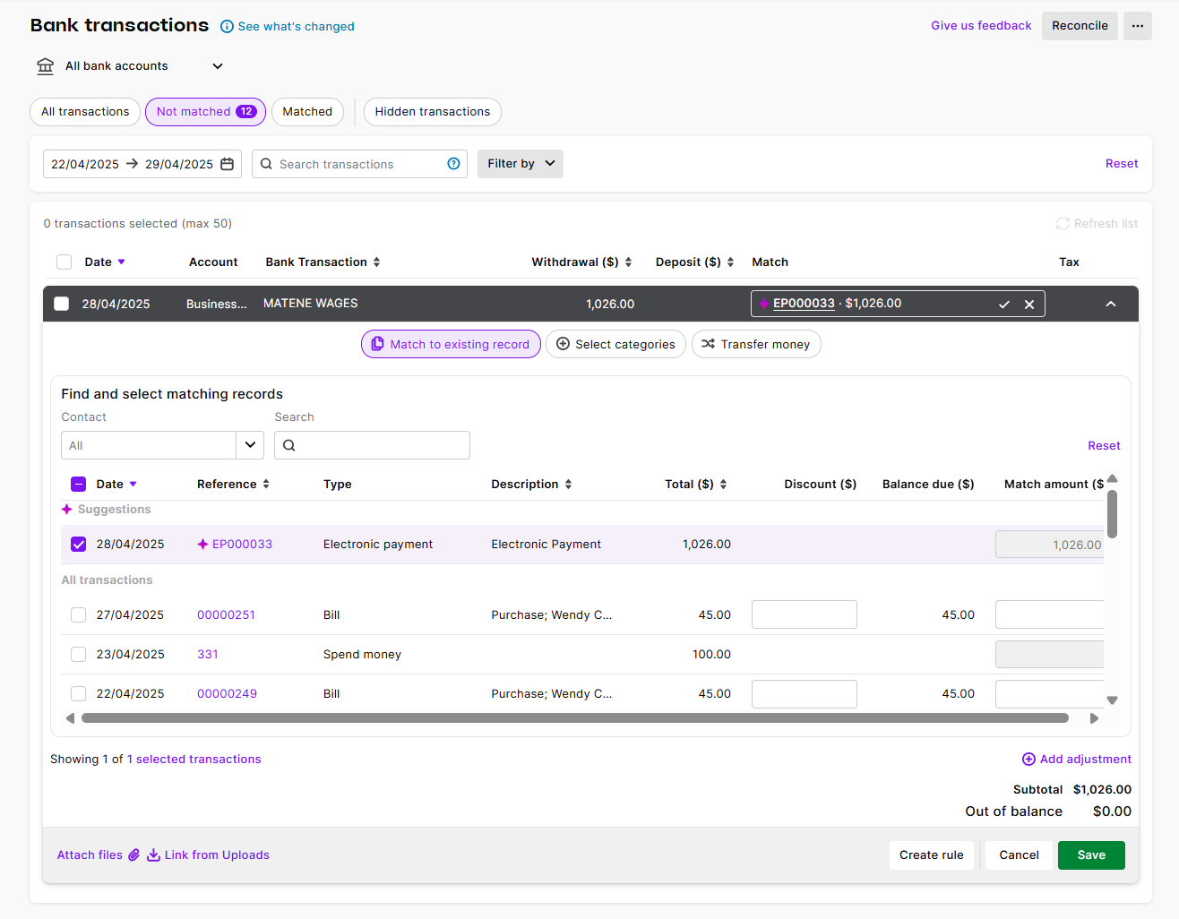This screenshot has width=1179, height=919.
Task: Click the plus icon for Add adjustment
Action: (1028, 760)
